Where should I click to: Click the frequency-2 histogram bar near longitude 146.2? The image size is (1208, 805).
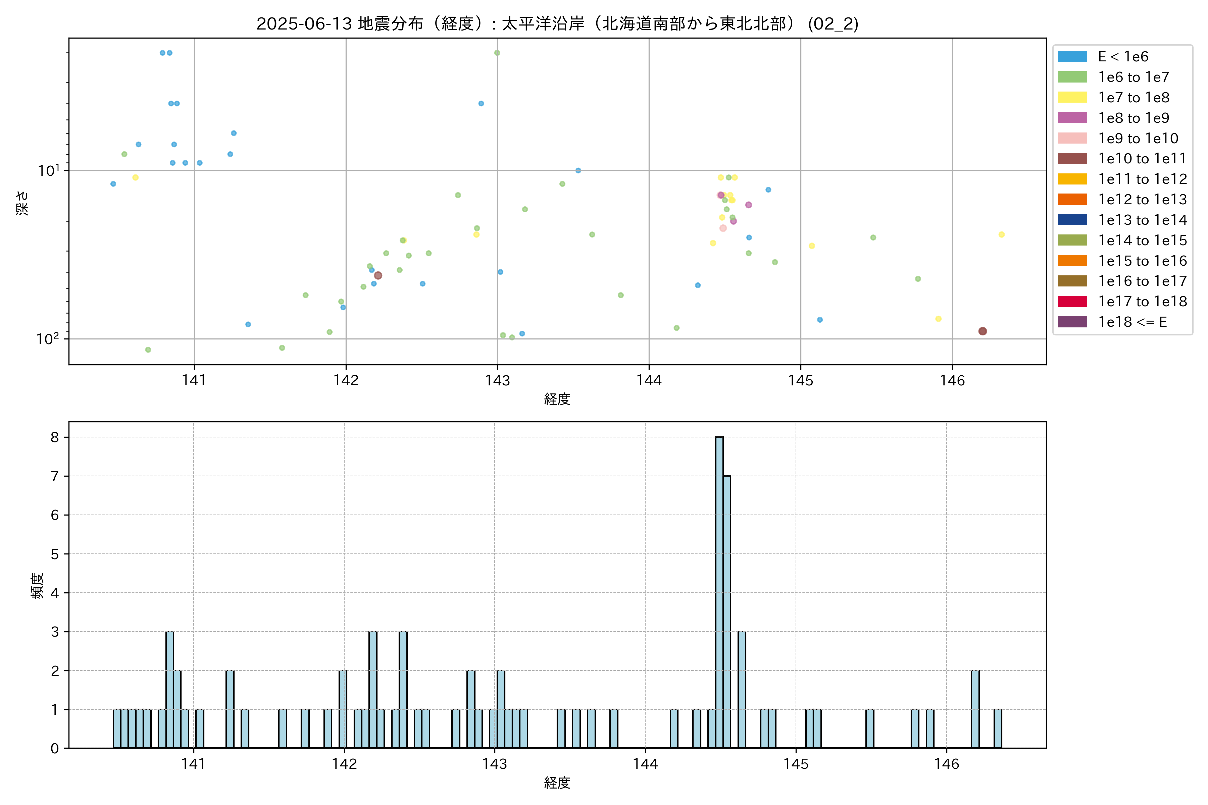click(x=975, y=709)
